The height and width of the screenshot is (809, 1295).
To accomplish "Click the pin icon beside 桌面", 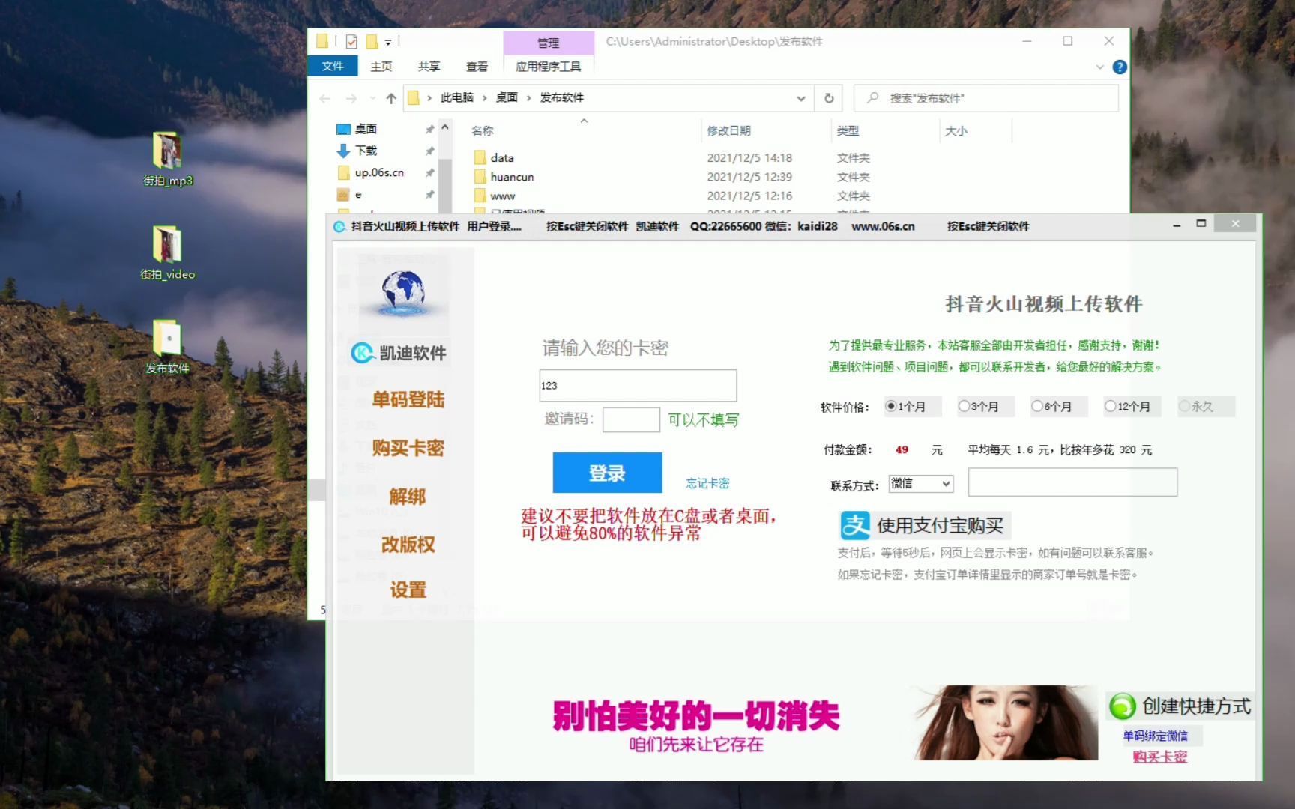I will click(x=430, y=130).
